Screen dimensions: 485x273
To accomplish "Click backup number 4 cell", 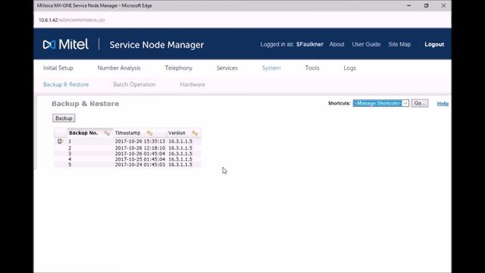I will pos(70,159).
